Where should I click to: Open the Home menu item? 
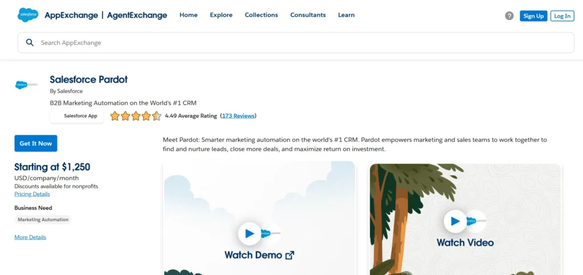[x=188, y=15]
